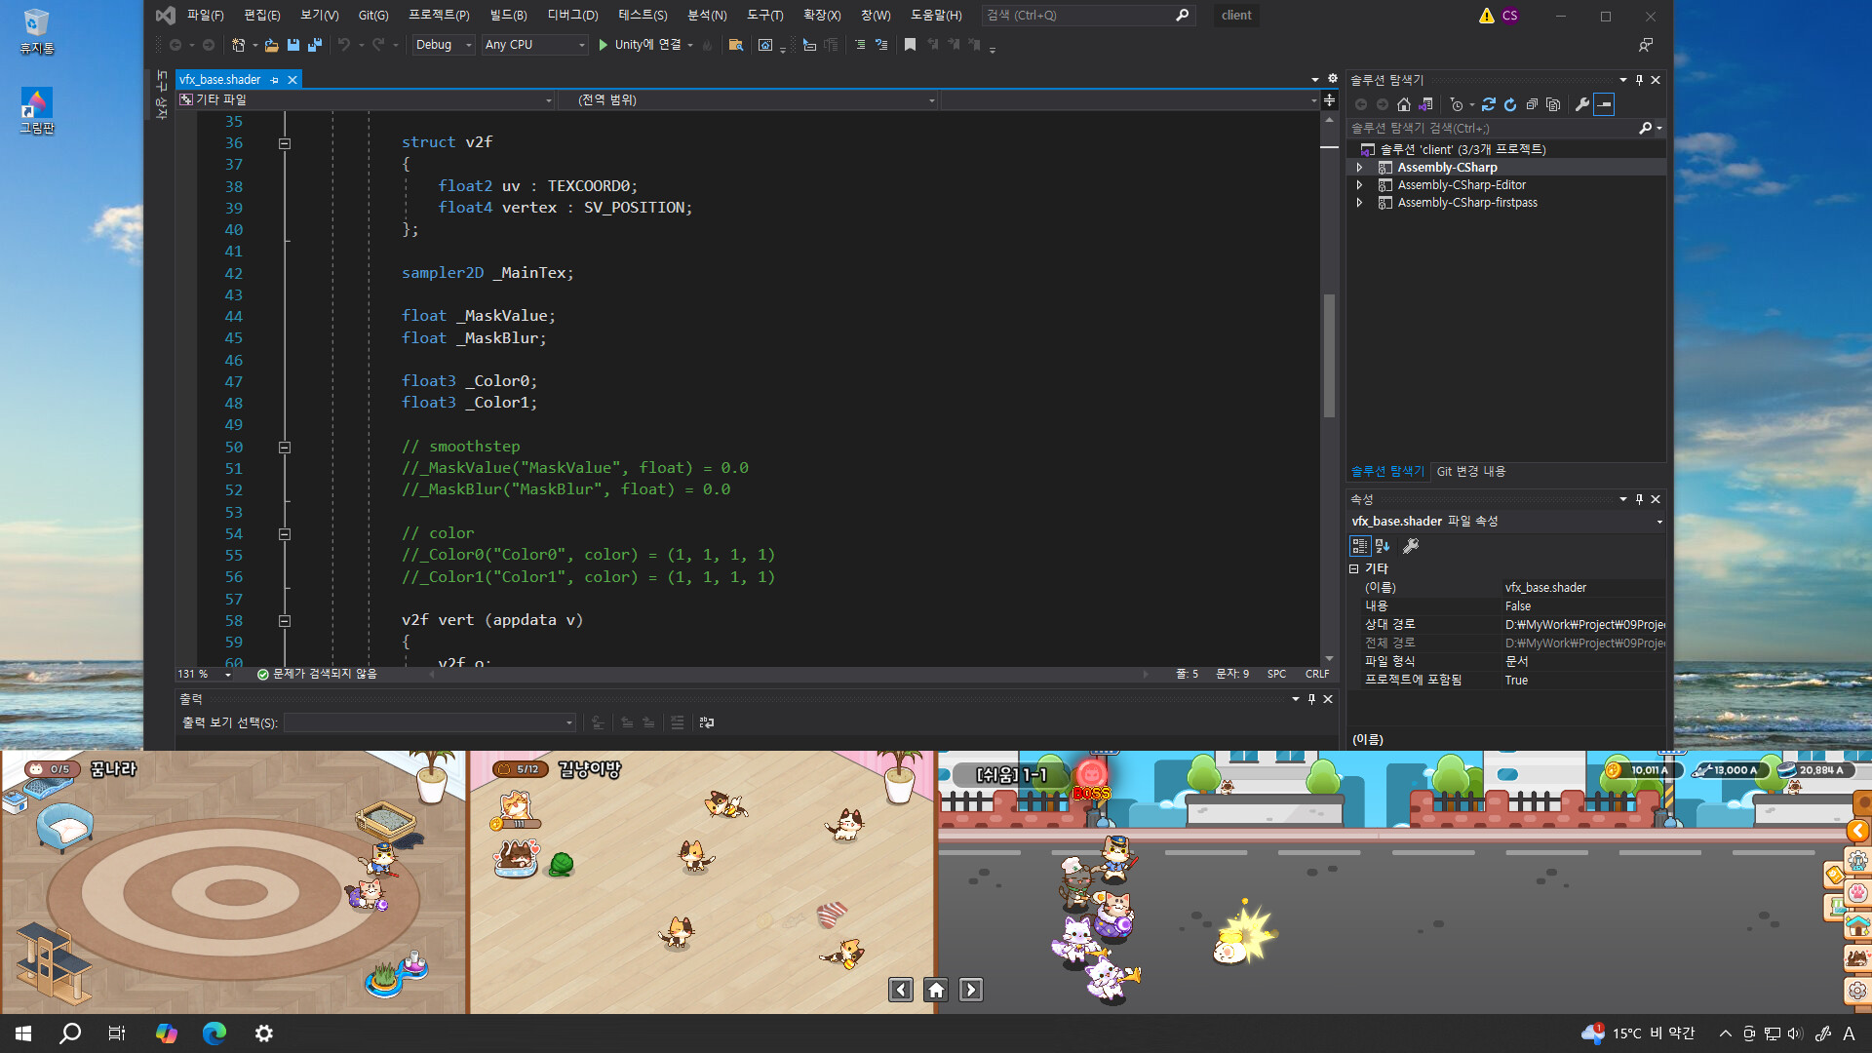Toggle the preview selected items button
1872x1053 pixels.
[1604, 104]
